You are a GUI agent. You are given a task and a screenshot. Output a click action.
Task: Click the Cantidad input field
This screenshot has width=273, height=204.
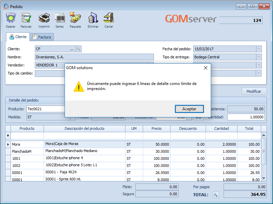pos(246,117)
